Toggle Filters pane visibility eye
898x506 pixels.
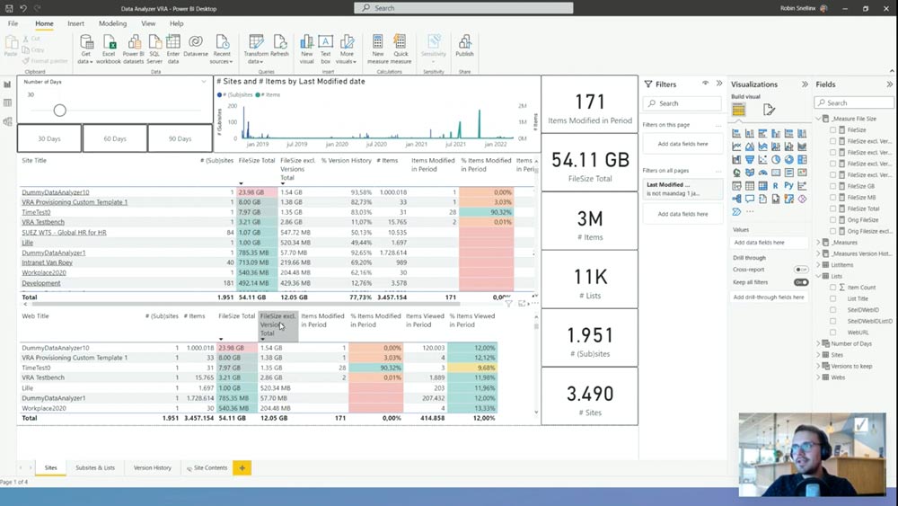pos(706,84)
